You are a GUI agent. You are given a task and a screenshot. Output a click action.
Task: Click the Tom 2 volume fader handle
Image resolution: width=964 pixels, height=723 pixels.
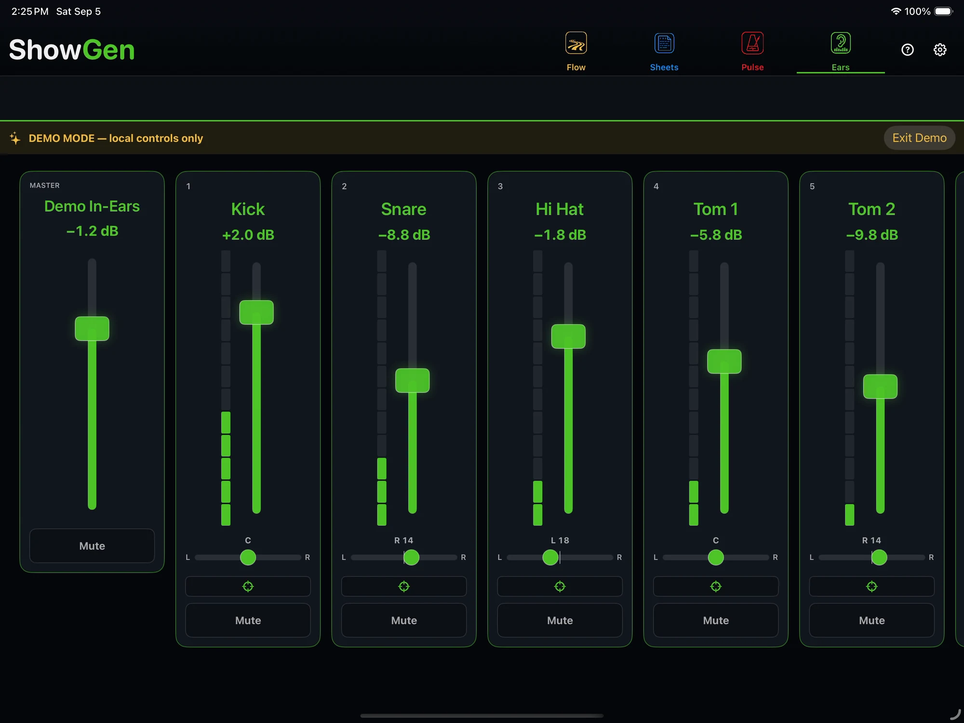pyautogui.click(x=880, y=387)
